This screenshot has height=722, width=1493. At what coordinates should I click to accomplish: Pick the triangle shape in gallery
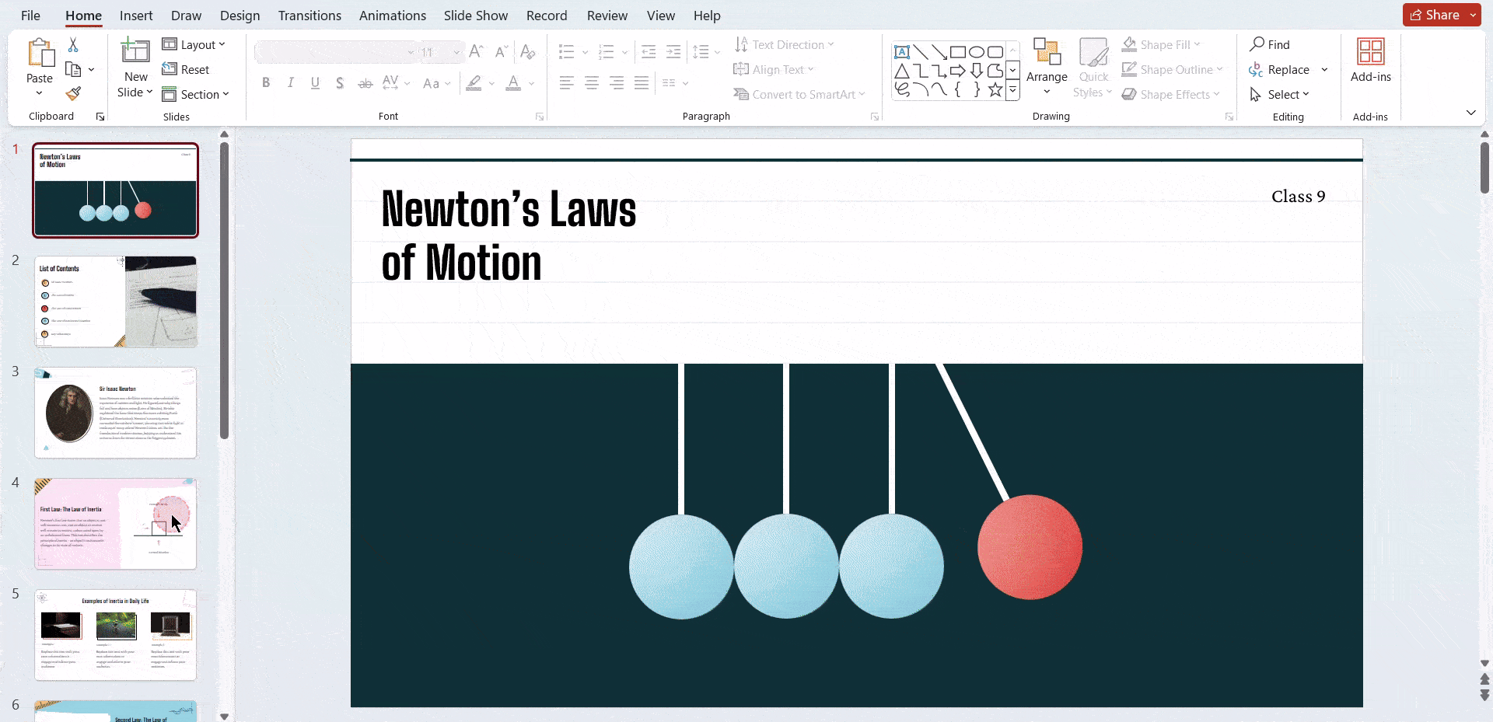click(902, 71)
